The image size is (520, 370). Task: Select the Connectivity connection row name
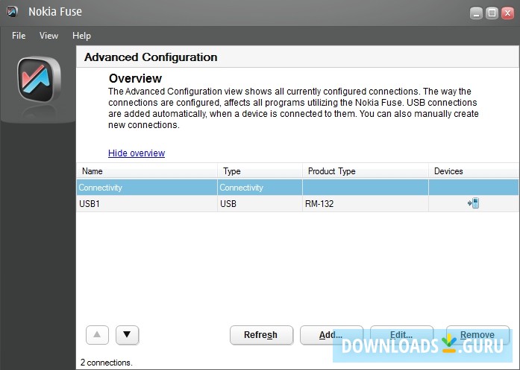100,188
